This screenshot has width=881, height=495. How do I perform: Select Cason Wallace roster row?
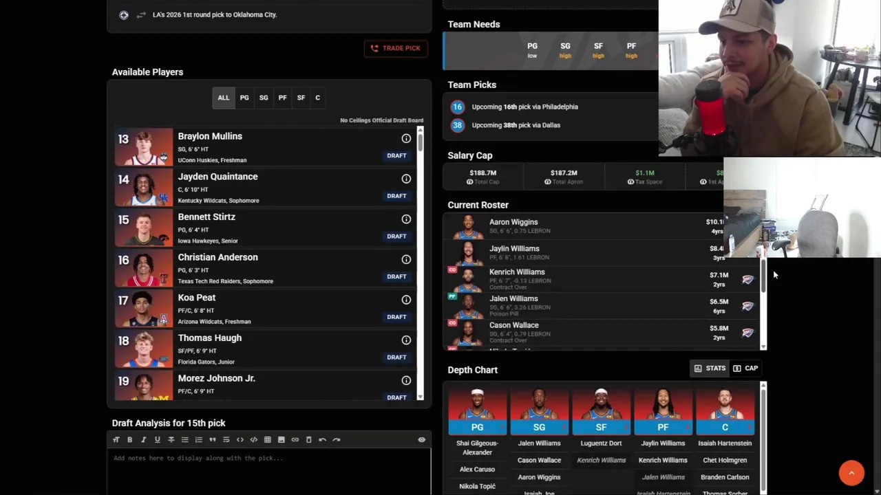pyautogui.click(x=604, y=332)
